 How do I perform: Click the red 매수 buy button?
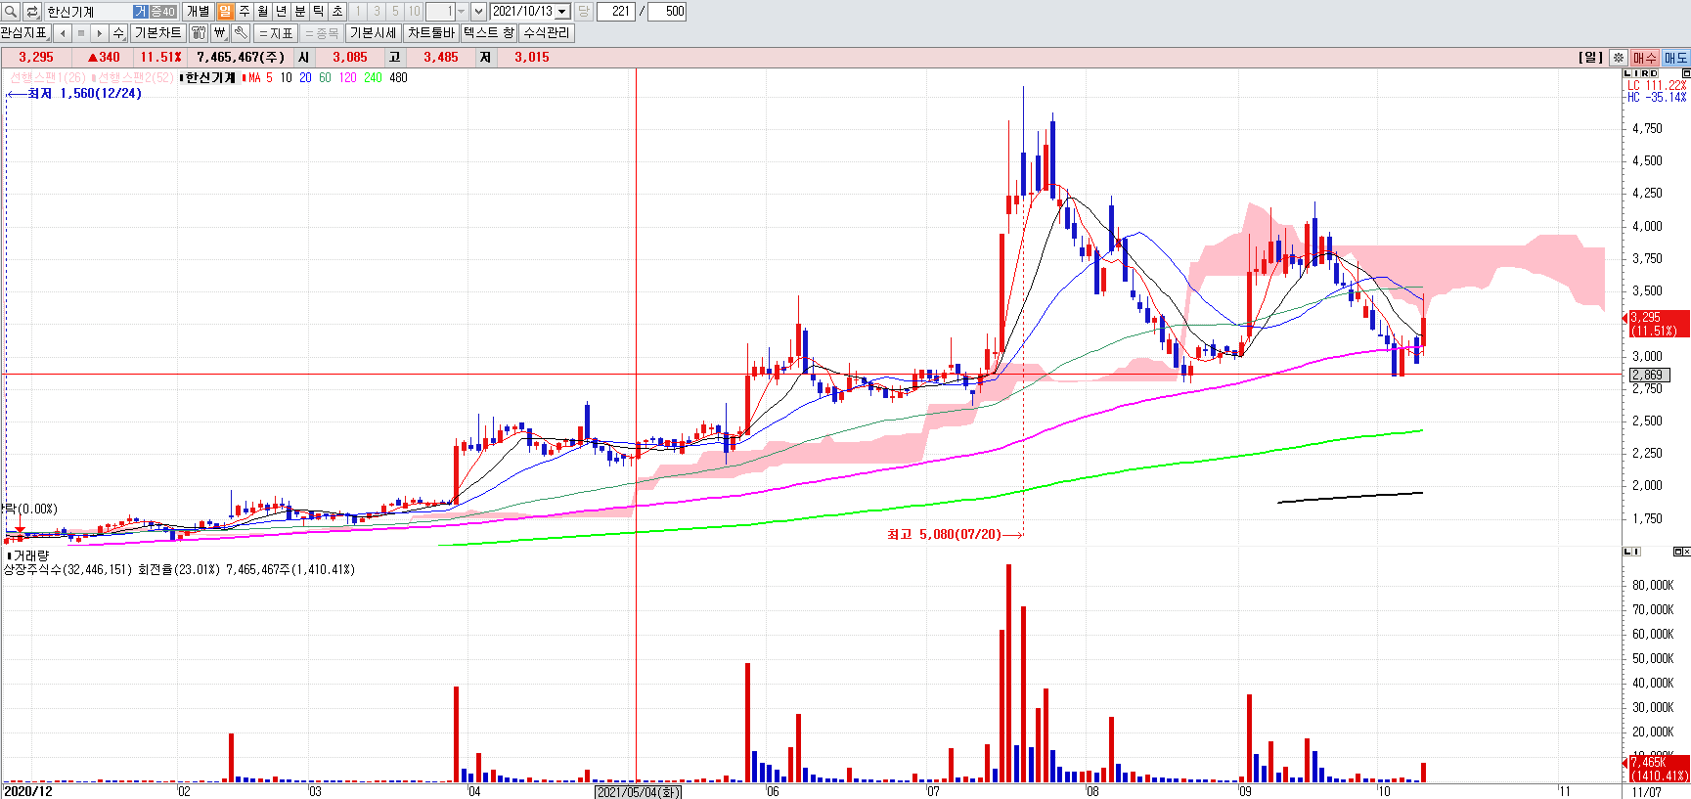point(1644,58)
